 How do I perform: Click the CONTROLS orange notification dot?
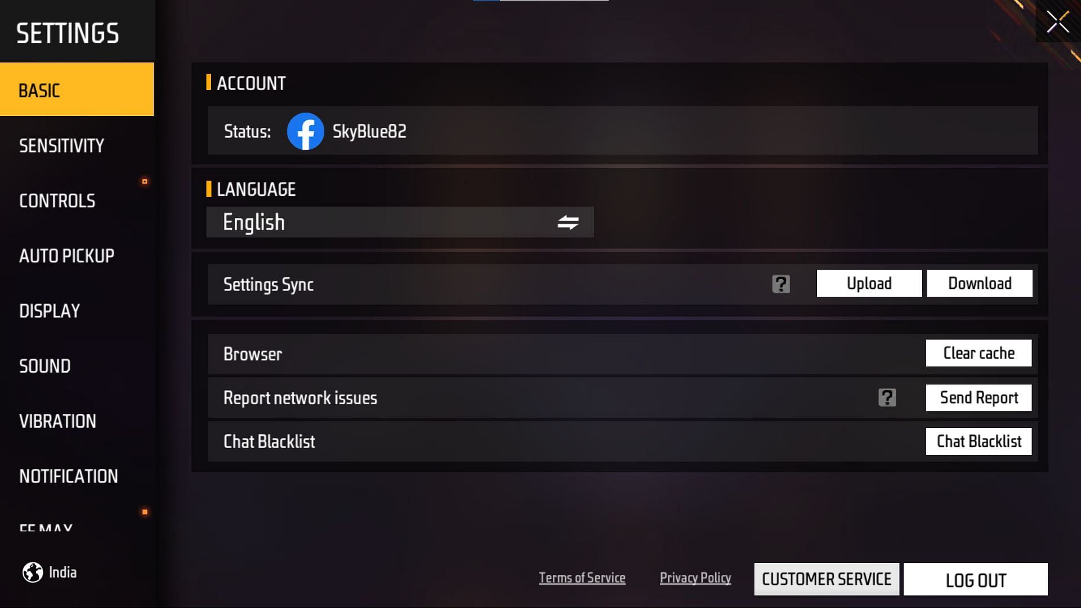coord(144,181)
